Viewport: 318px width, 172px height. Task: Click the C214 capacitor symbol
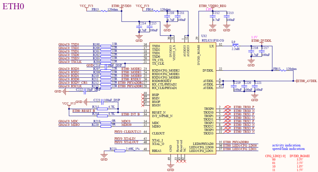tap(139, 27)
